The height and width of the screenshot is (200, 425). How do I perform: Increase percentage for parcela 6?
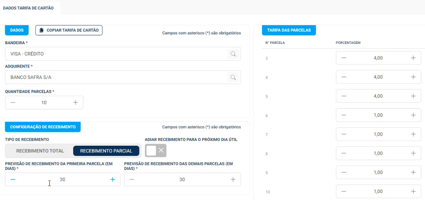pyautogui.click(x=413, y=115)
